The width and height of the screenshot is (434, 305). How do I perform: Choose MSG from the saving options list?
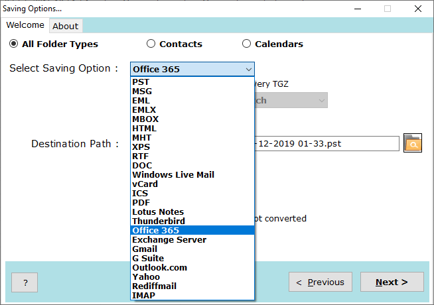pyautogui.click(x=192, y=91)
